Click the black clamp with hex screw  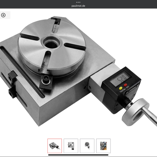(x=46, y=81)
